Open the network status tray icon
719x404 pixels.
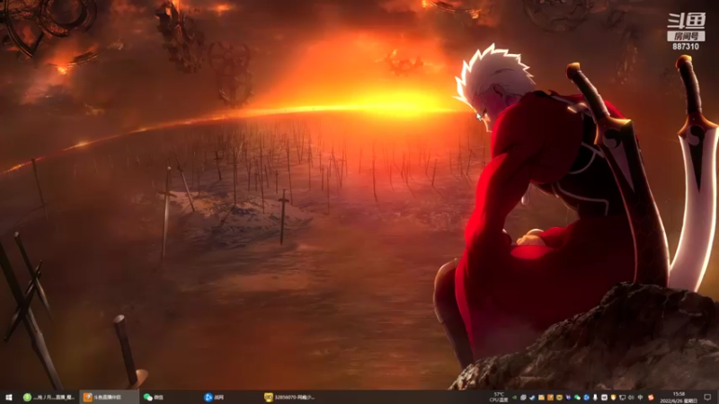point(622,397)
